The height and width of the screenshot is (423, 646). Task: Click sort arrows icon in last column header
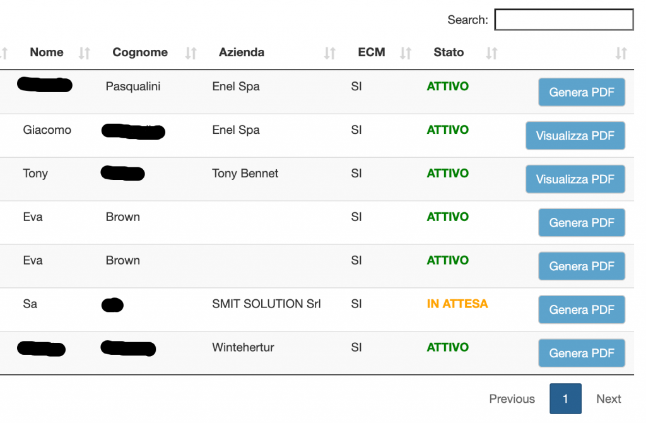coord(621,54)
